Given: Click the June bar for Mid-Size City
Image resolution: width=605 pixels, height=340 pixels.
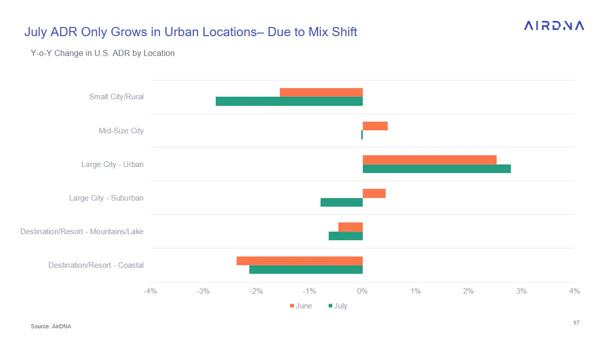Looking at the screenshot, I should tap(375, 126).
